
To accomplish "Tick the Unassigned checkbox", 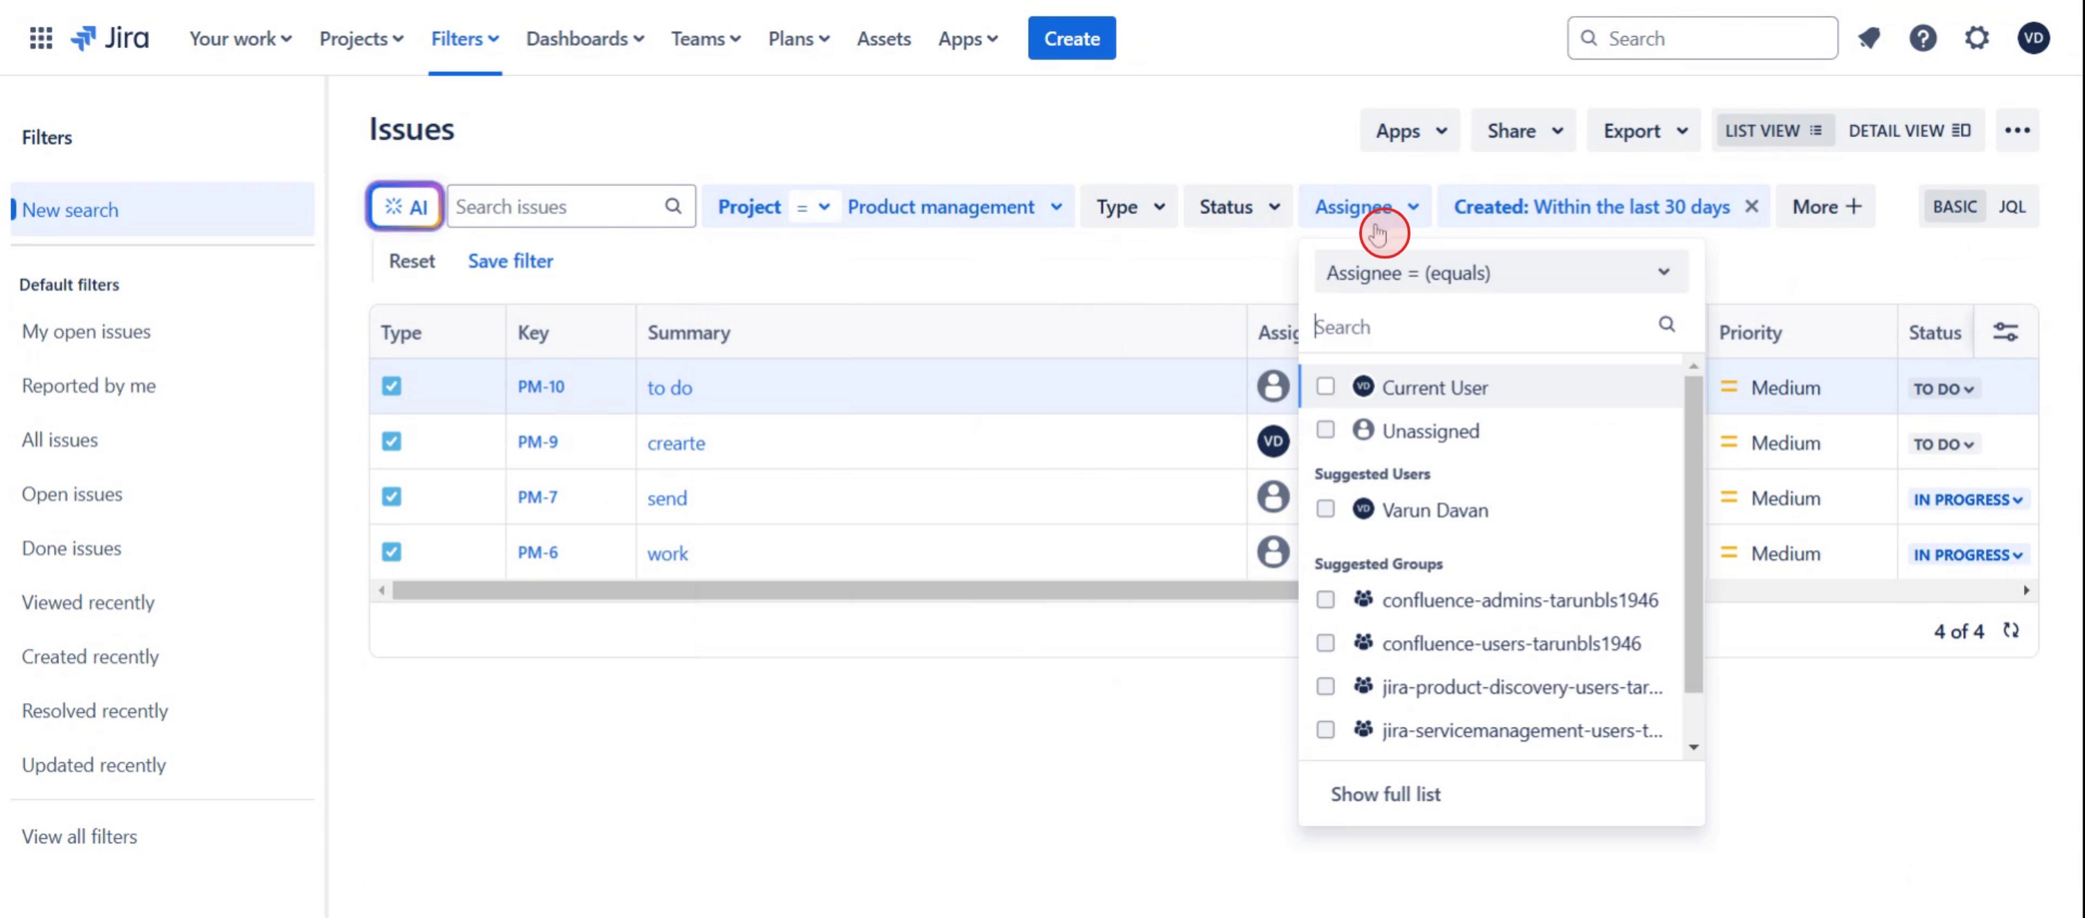I will pyautogui.click(x=1325, y=430).
